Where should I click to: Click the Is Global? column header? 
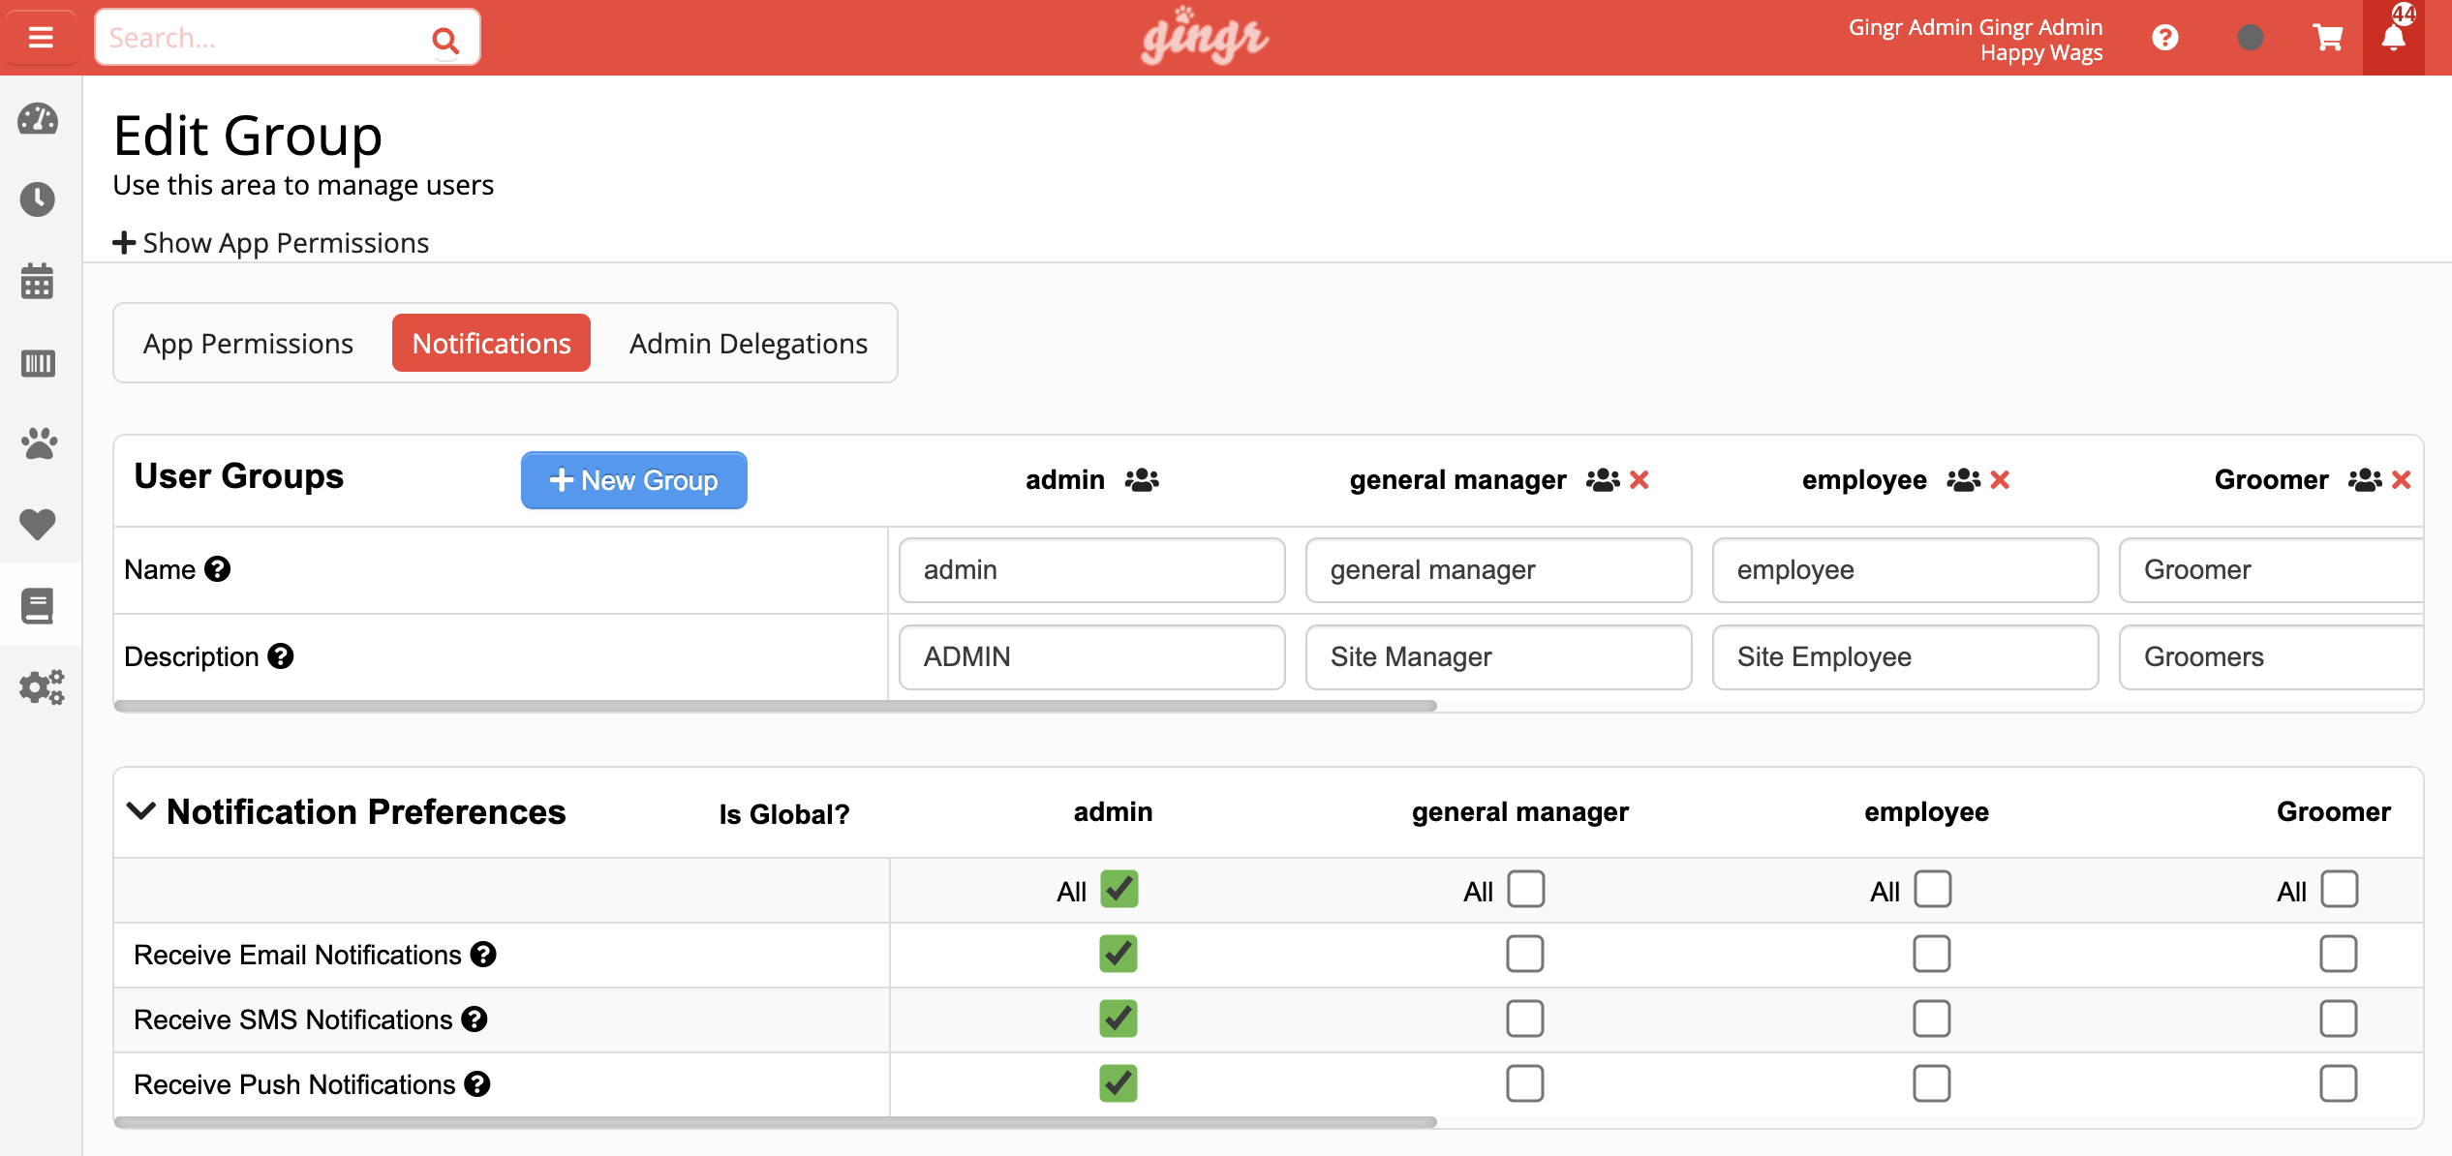tap(784, 814)
